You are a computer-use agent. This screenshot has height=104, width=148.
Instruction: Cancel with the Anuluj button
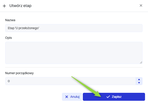(x=72, y=97)
